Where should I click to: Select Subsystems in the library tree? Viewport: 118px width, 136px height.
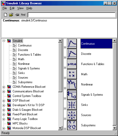tap(25, 82)
